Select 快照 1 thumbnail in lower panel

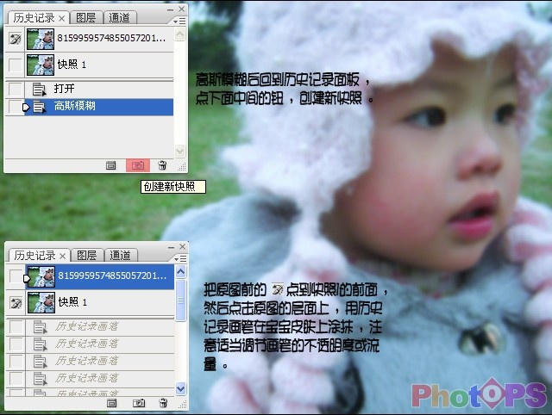coord(41,302)
